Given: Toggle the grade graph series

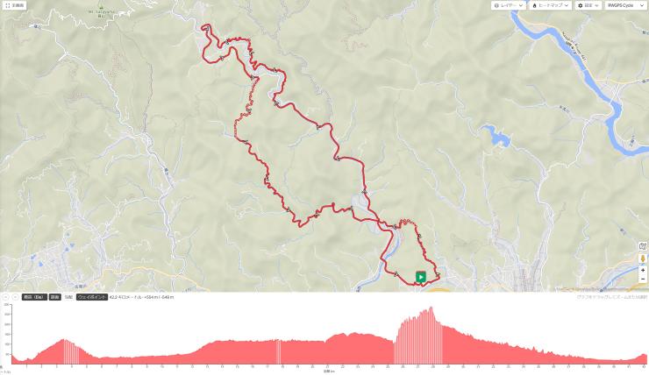Looking at the screenshot, I should click(68, 297).
